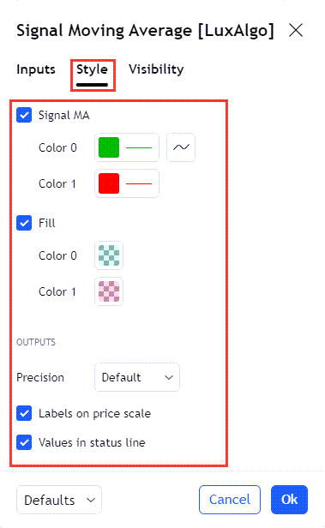The image size is (325, 528).
Task: Open the pink Fill Color 1 swatch
Action: (x=109, y=291)
